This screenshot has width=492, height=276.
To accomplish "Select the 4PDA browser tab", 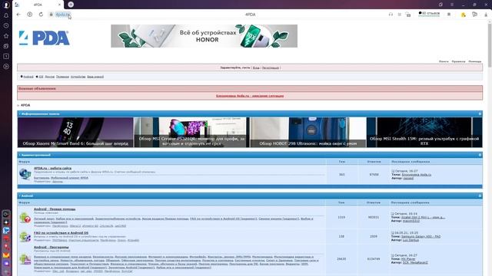I will coord(38,5).
